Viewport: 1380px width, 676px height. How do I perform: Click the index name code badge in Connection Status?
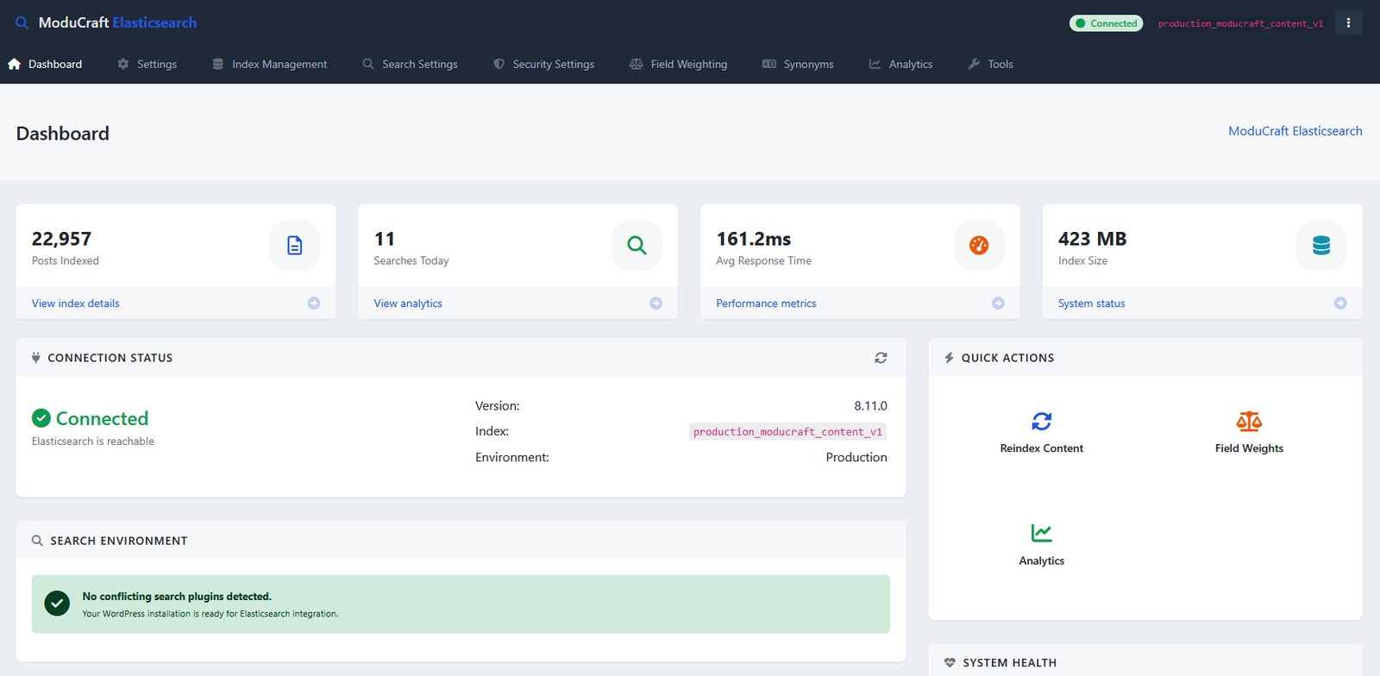pos(787,431)
